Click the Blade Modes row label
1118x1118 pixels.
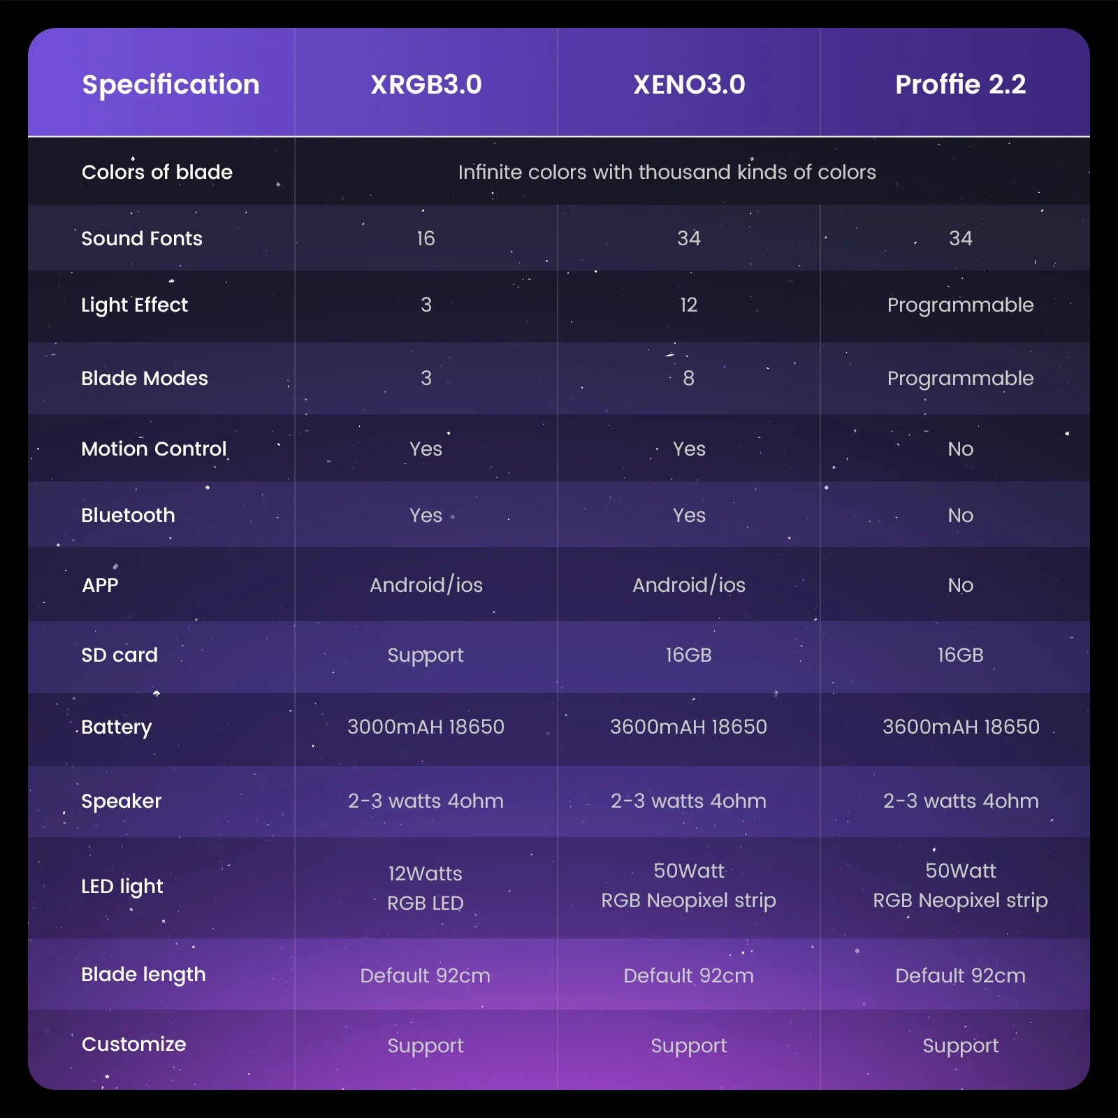(145, 378)
